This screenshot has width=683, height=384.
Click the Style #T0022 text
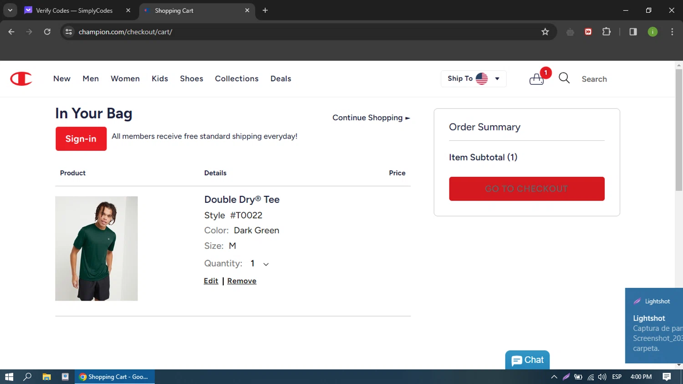point(233,215)
